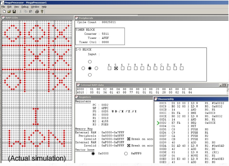
Task: Click the Disassembly window title icon
Action: tap(156, 99)
